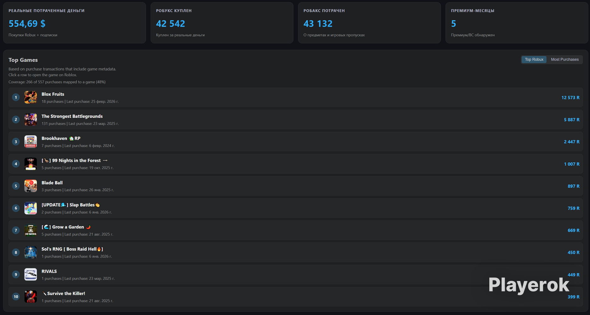Open the RIVALS game icon
Viewport: 590px width, 315px height.
pyautogui.click(x=31, y=274)
